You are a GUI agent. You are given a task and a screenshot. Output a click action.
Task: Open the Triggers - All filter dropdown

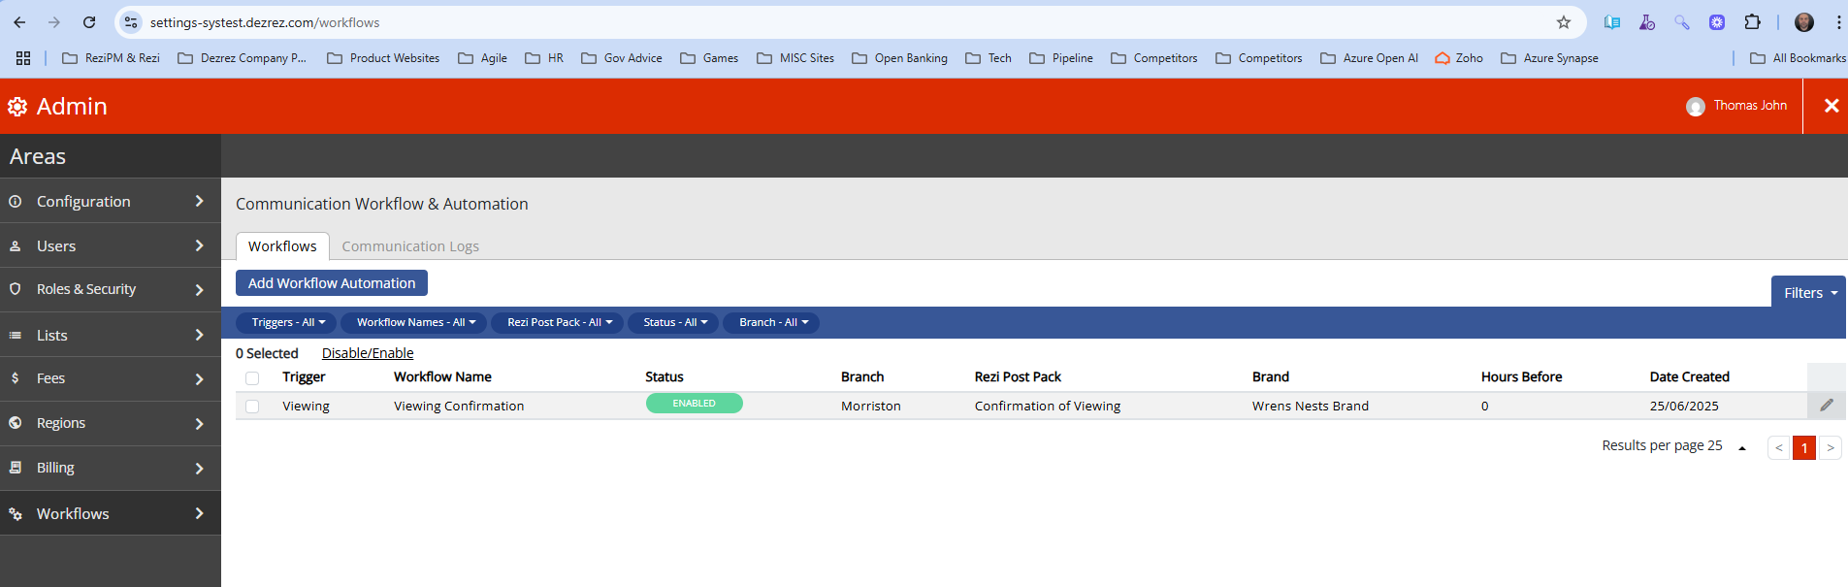click(288, 322)
